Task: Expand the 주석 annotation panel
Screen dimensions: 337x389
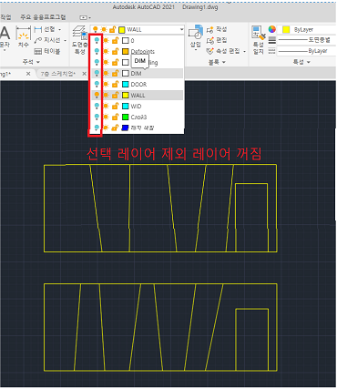Action: [x=31, y=62]
